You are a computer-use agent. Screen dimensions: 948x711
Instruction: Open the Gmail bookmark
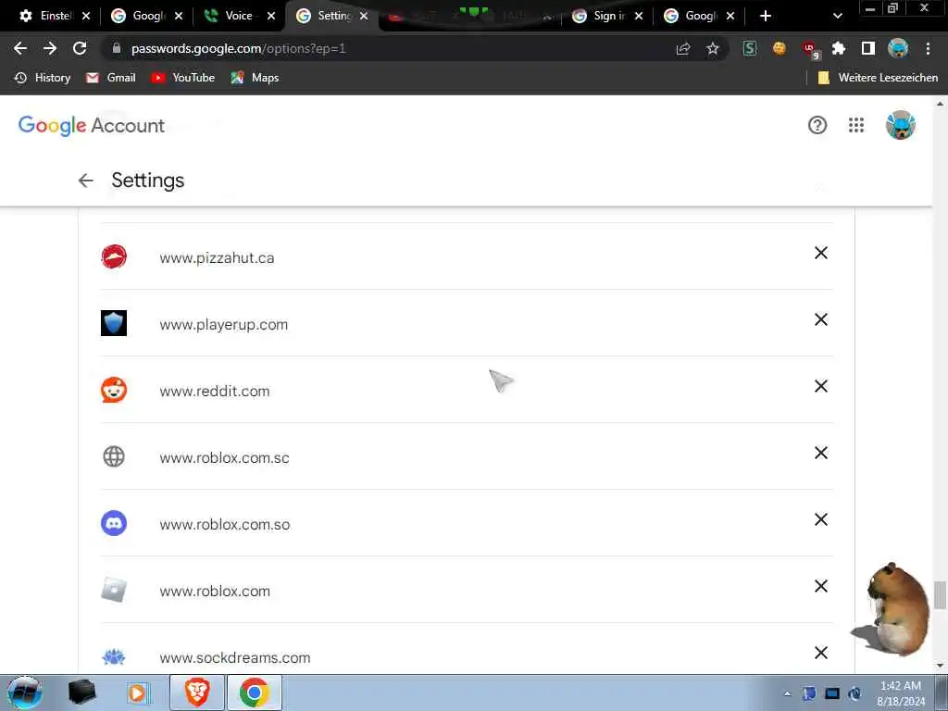coord(111,78)
